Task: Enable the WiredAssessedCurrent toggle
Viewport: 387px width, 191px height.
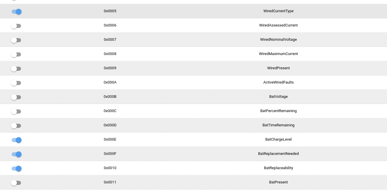Action: 16,26
